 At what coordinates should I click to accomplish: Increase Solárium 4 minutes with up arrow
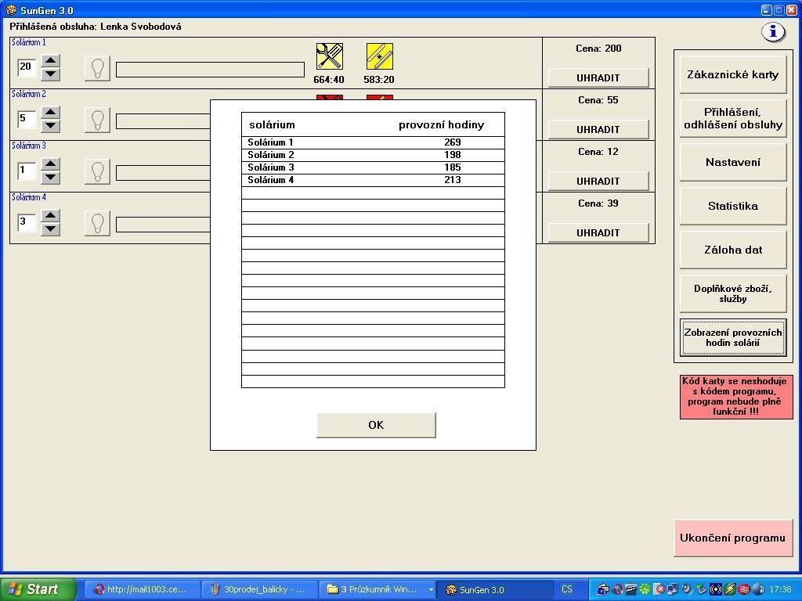[50, 216]
